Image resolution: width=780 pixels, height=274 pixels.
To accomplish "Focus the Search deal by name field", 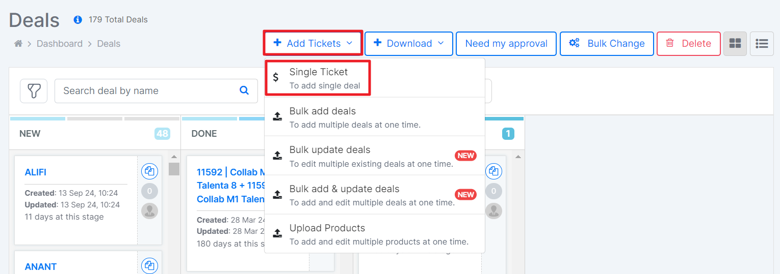I will pyautogui.click(x=148, y=91).
